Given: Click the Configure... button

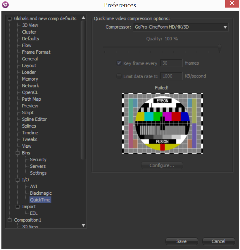Looking at the screenshot, I should (x=162, y=166).
